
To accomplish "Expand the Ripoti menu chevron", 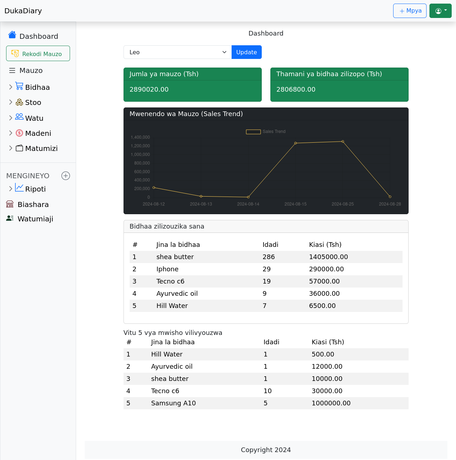I will pyautogui.click(x=10, y=189).
